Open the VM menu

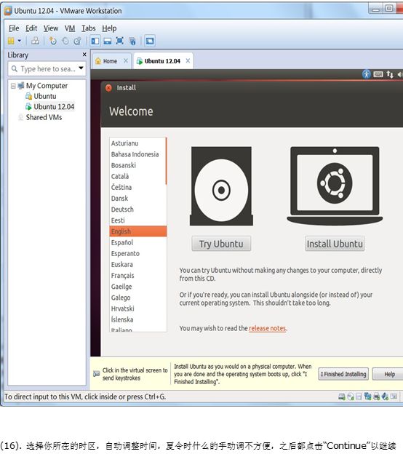(x=70, y=28)
